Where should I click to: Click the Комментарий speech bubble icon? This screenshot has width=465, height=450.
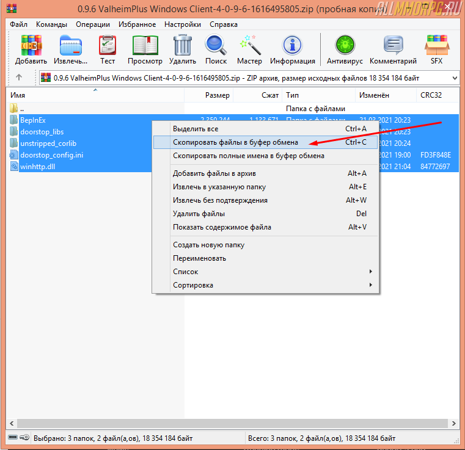(x=394, y=45)
